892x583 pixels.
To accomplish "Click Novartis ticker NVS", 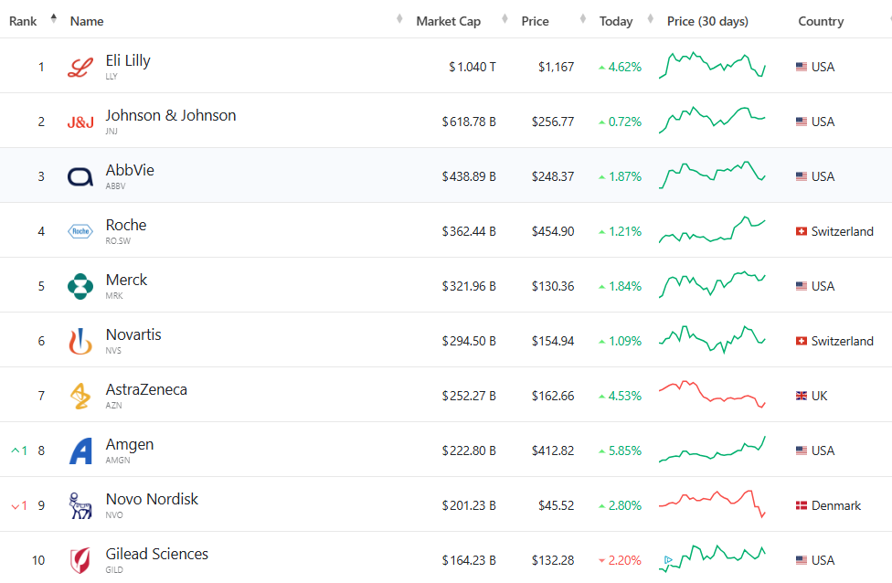I will coord(113,350).
